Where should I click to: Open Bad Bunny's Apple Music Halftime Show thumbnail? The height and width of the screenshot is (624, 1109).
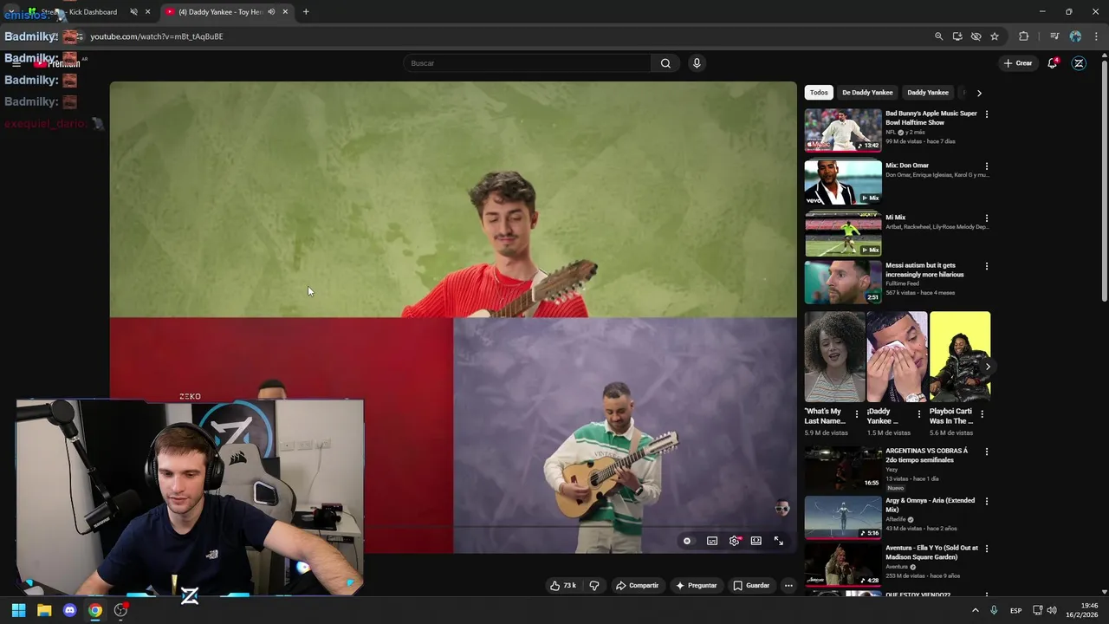843,130
